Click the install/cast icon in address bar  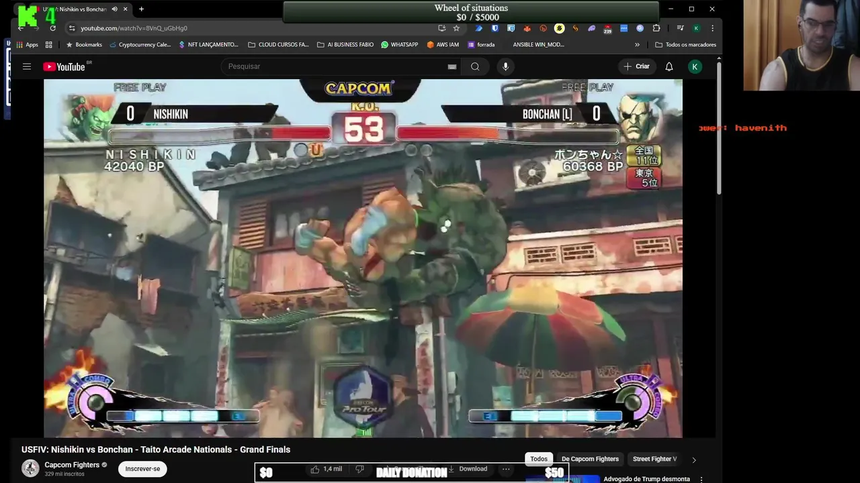(441, 28)
